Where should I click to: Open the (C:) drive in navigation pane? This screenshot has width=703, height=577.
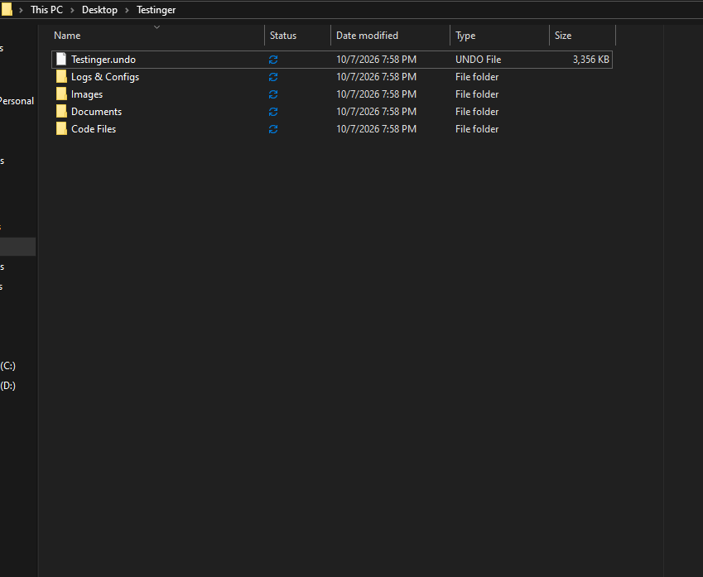tap(7, 366)
